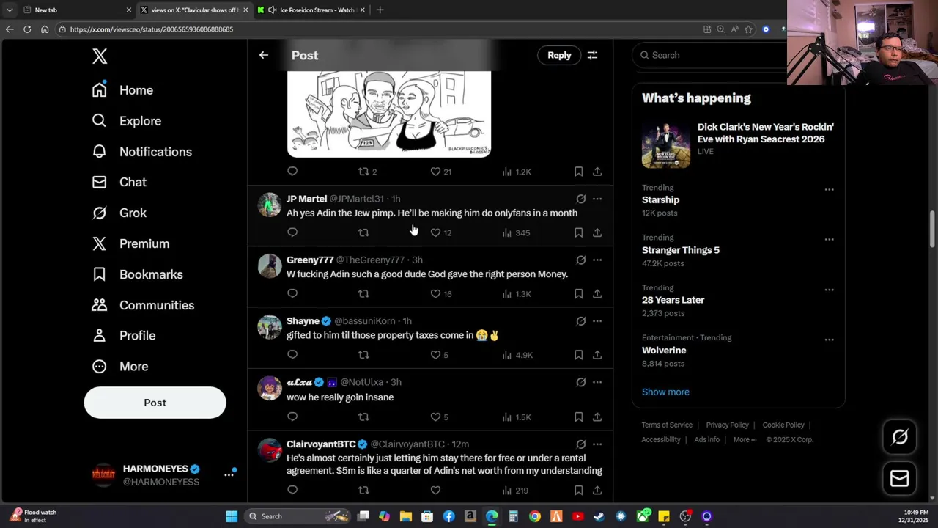Open More menu in sidebar
This screenshot has width=938, height=528.
point(119,366)
